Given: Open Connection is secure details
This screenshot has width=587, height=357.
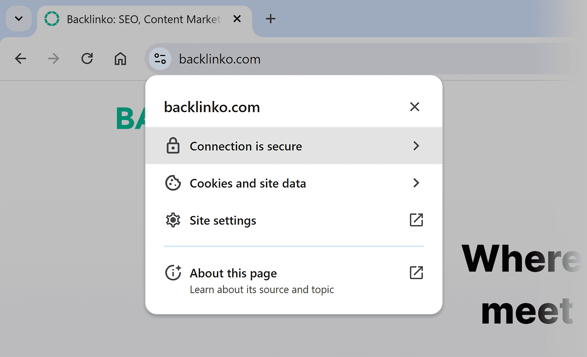Looking at the screenshot, I should tap(294, 146).
